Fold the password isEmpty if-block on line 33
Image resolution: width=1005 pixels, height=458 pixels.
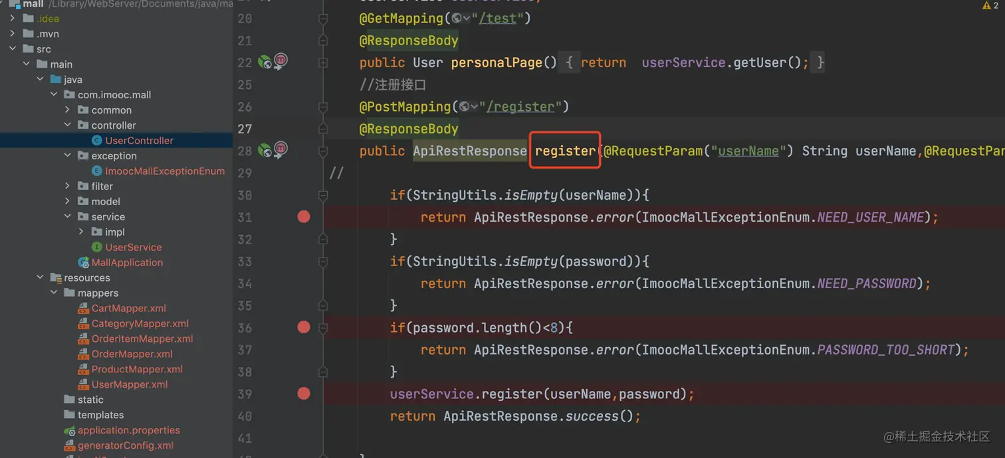point(323,262)
